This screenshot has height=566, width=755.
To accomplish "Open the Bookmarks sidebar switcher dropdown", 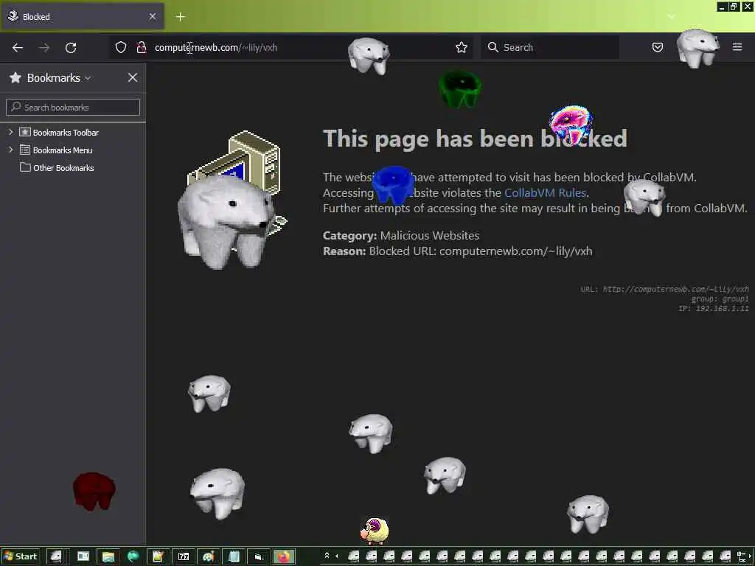I will [58, 78].
